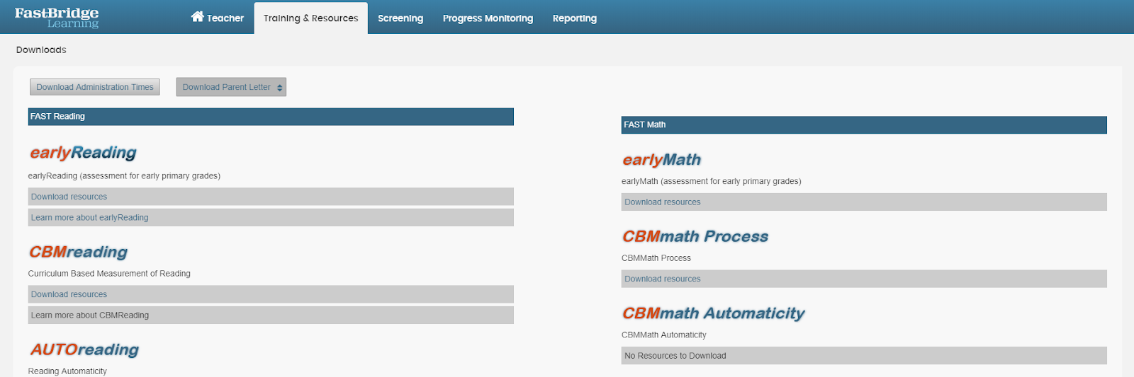Image resolution: width=1134 pixels, height=377 pixels.
Task: Download resources for CBMreading
Action: 271,294
